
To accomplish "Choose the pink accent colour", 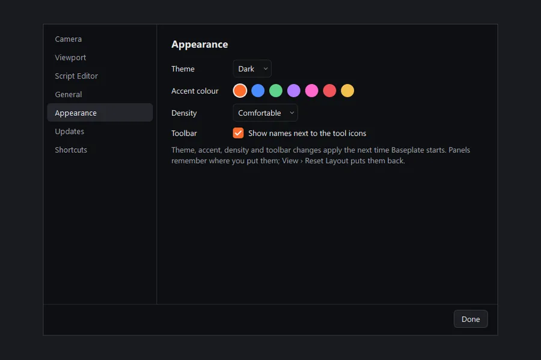I will click(311, 91).
